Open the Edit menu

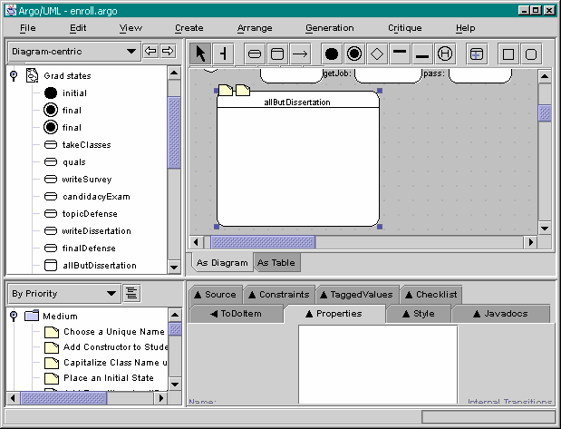[78, 28]
